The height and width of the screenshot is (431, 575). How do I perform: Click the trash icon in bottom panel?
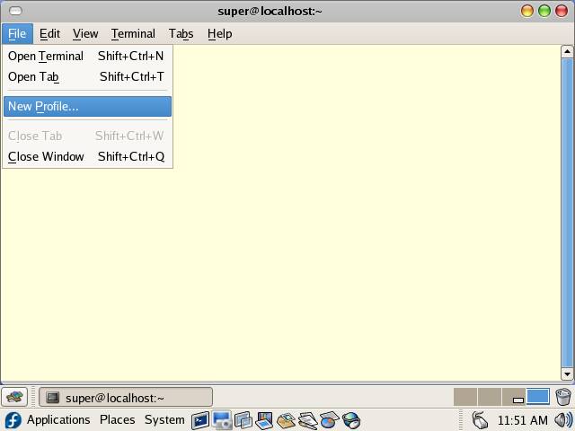tap(563, 397)
